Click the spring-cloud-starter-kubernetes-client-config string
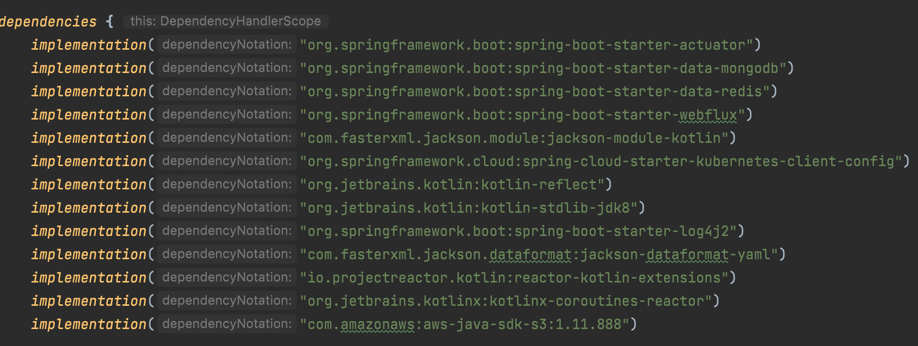Viewport: 918px width, 346px height. click(x=601, y=161)
